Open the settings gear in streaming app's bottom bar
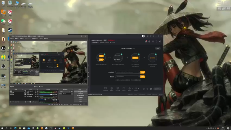The image size is (231, 130). 151,89
